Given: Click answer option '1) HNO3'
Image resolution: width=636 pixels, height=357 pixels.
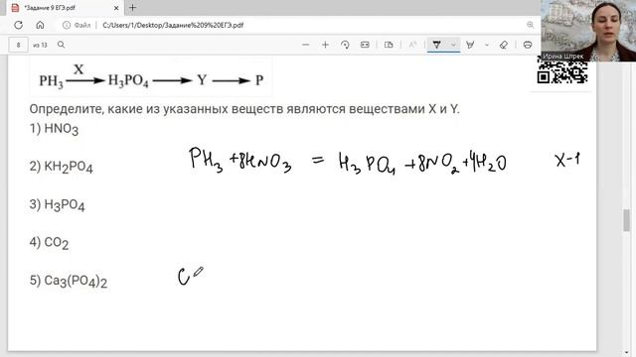Looking at the screenshot, I should coord(54,129).
